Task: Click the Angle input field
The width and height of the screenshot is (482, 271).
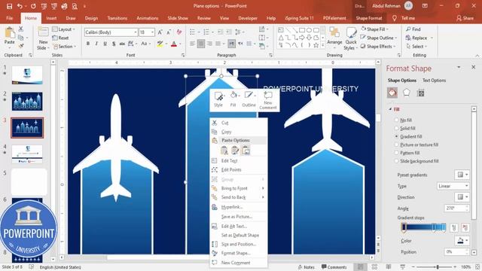Action: click(x=456, y=208)
